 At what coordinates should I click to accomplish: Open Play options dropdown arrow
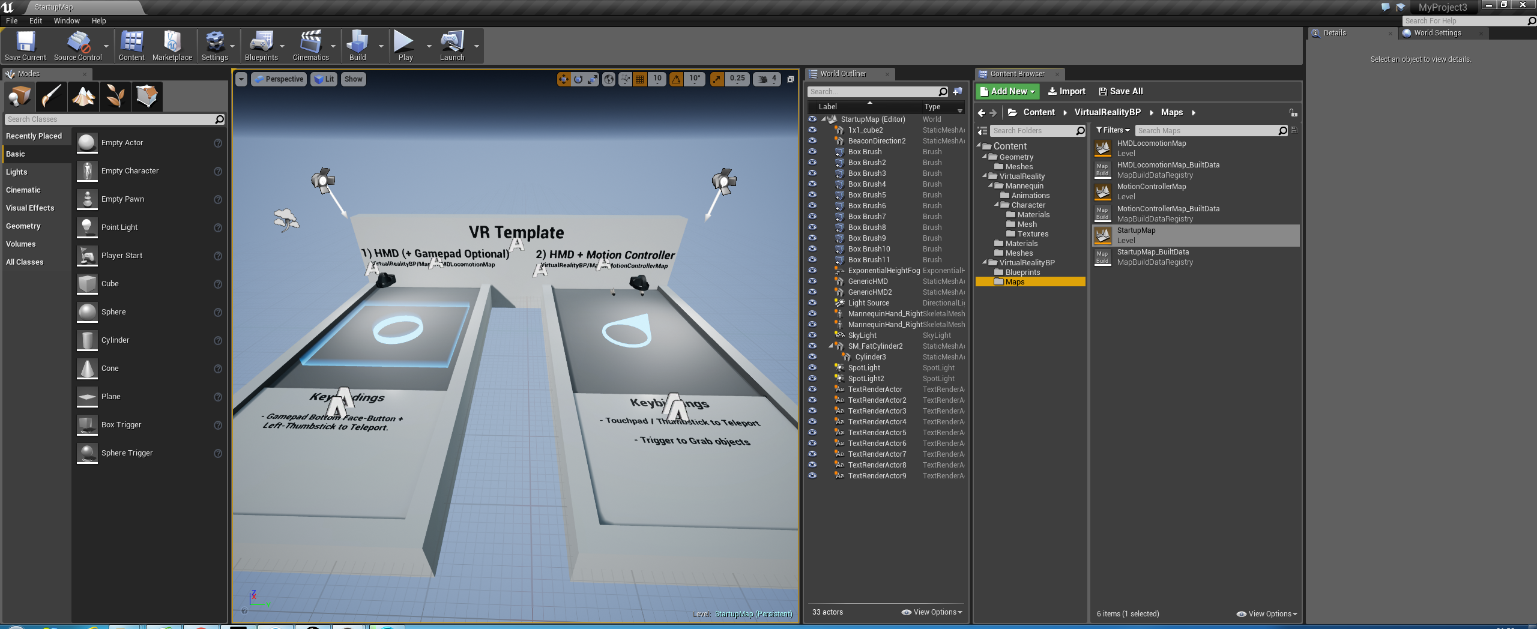tap(429, 46)
